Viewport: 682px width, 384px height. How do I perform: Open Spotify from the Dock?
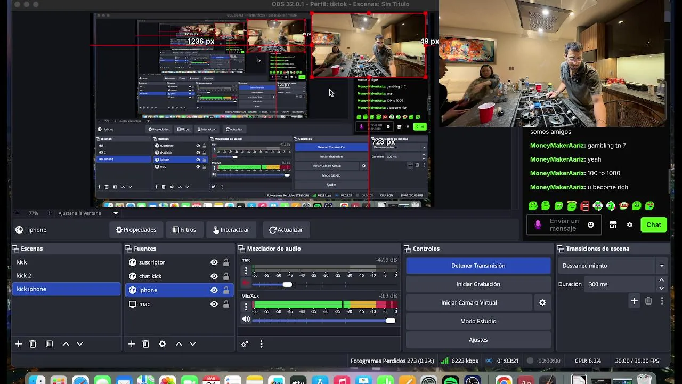click(450, 380)
